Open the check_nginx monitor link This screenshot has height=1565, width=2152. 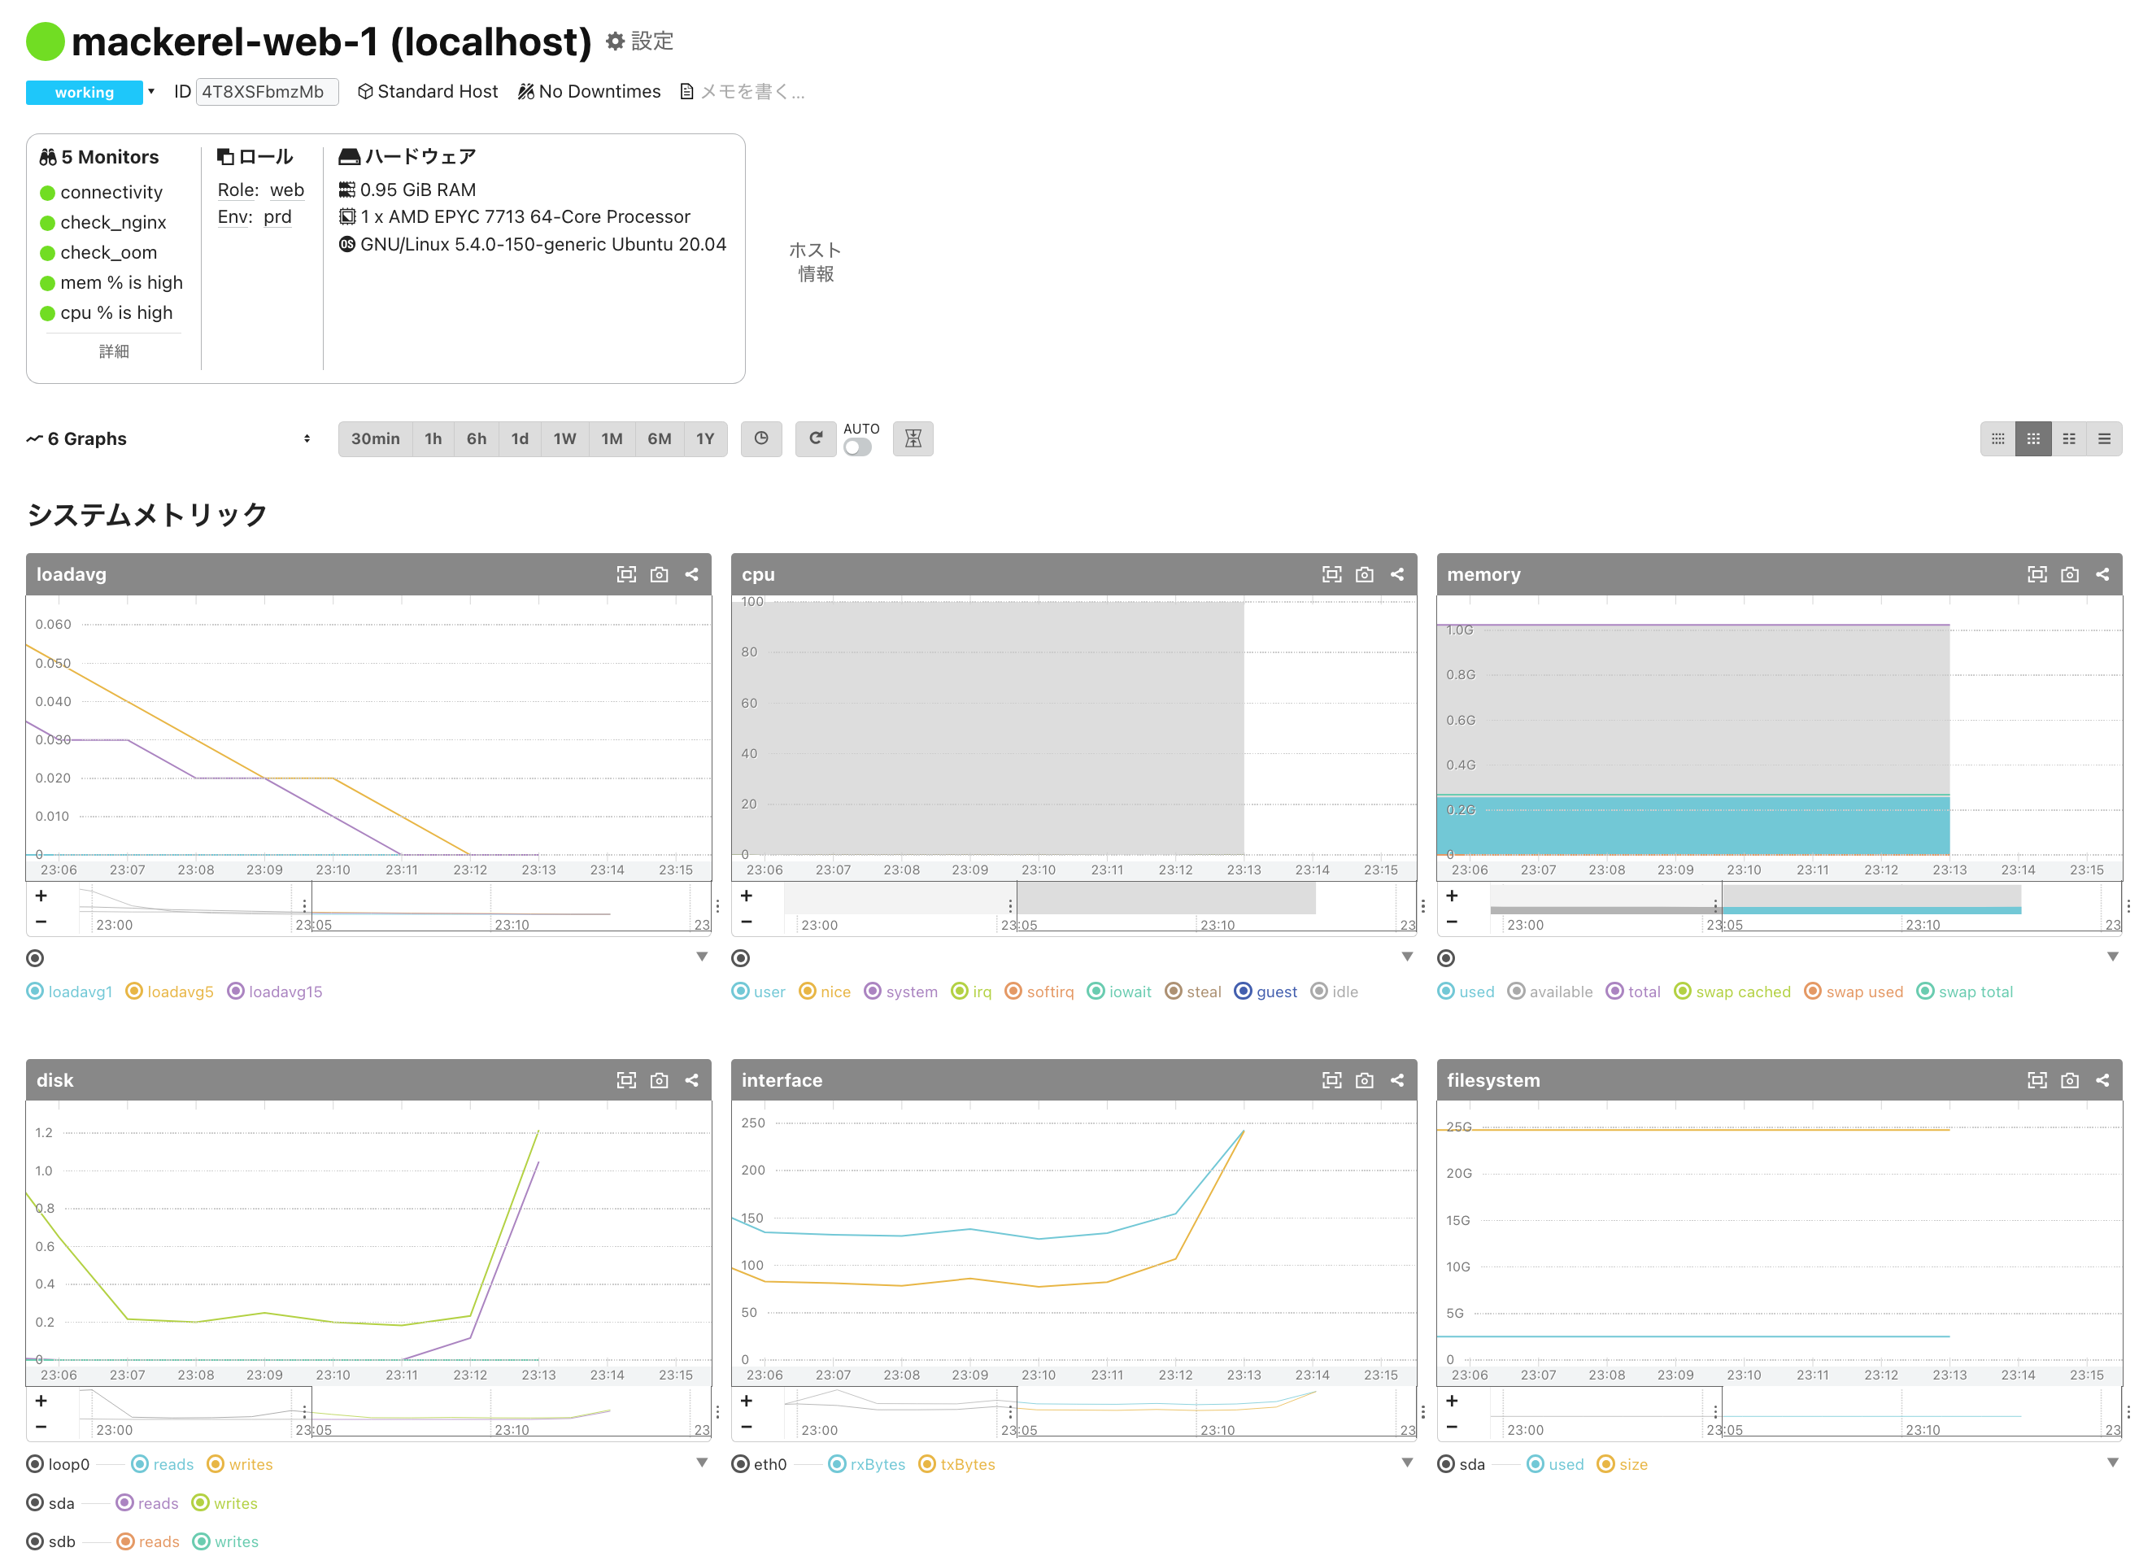click(x=113, y=222)
